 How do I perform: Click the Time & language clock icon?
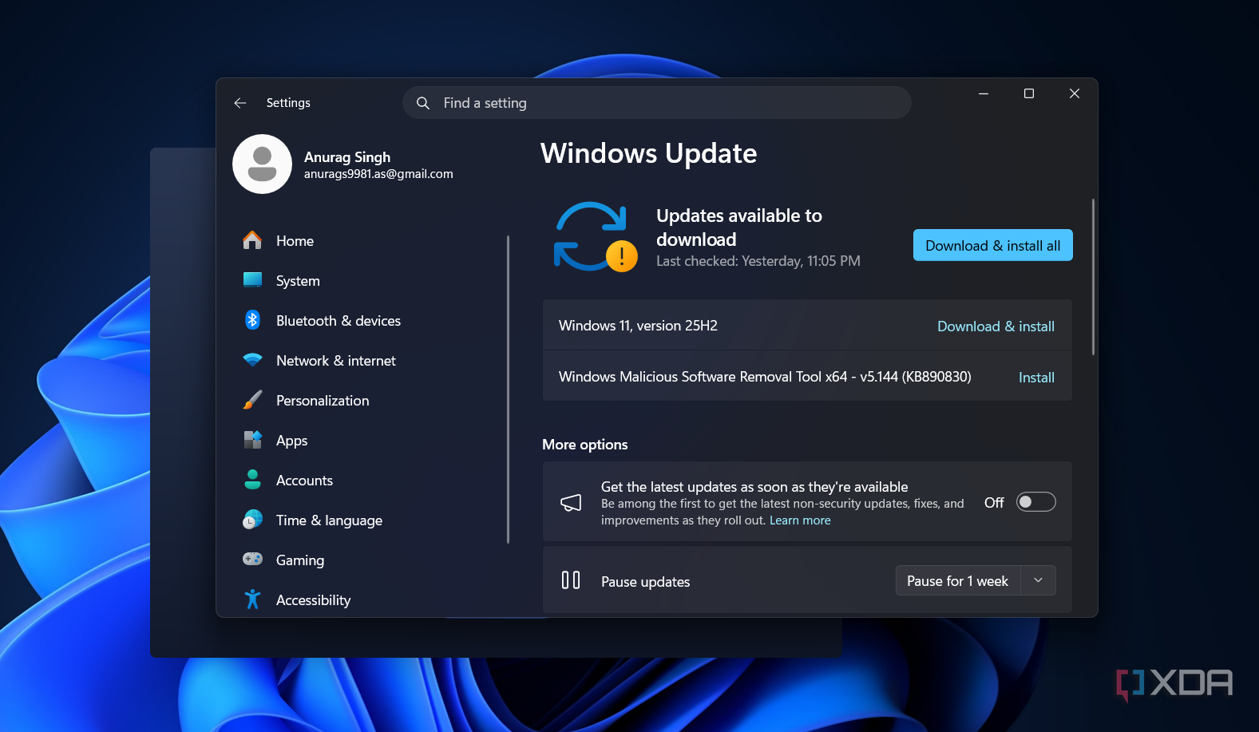click(x=252, y=520)
